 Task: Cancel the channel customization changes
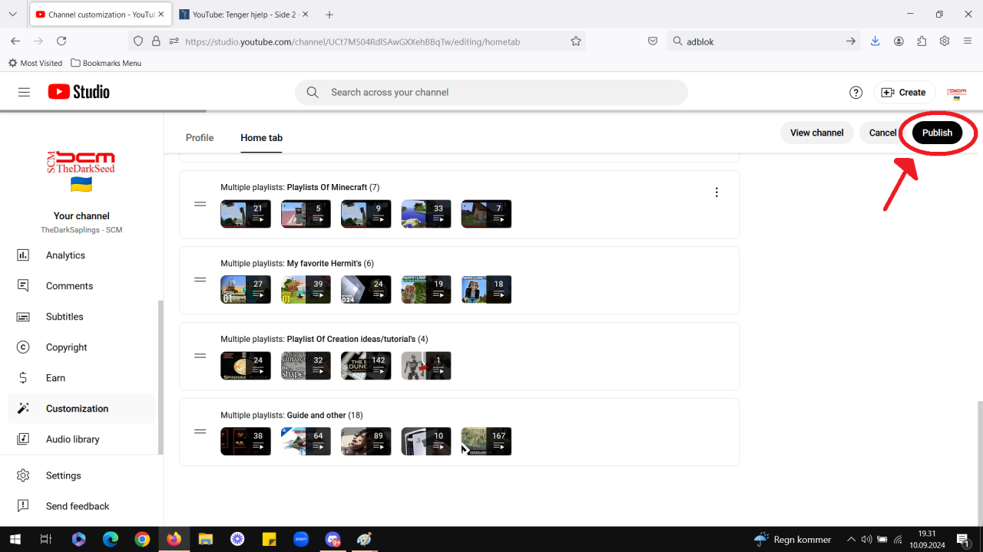[882, 133]
